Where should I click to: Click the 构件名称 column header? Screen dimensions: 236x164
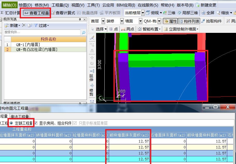pos(48,39)
